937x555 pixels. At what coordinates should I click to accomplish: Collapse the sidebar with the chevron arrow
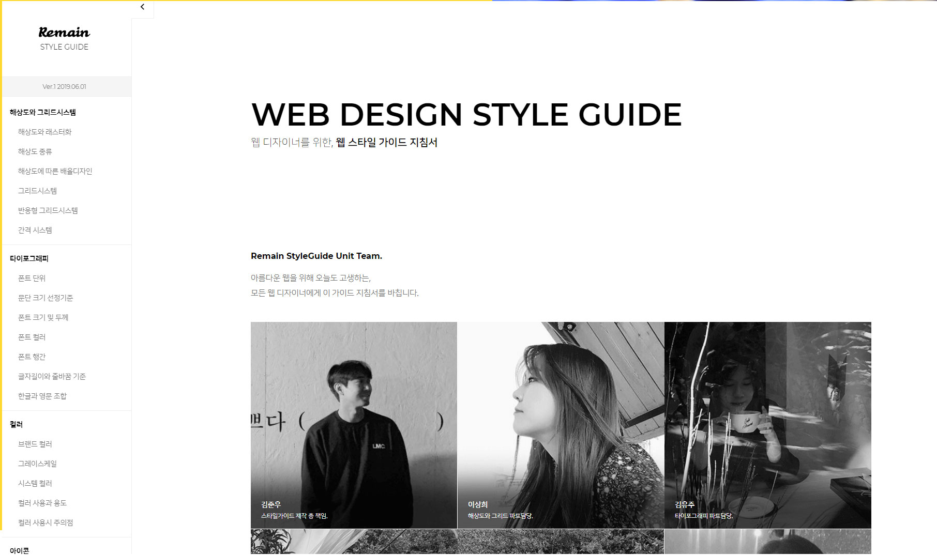tap(143, 7)
